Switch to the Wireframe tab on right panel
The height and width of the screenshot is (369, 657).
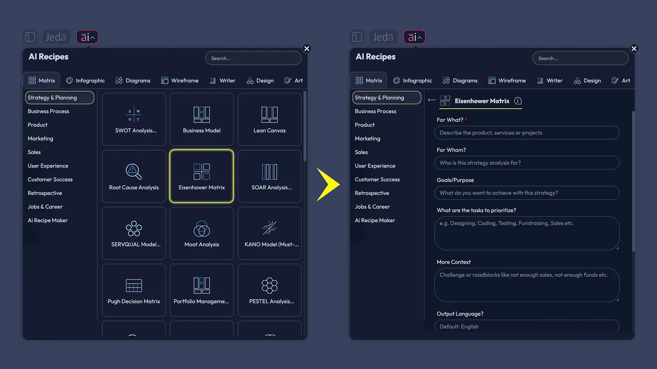click(x=507, y=81)
